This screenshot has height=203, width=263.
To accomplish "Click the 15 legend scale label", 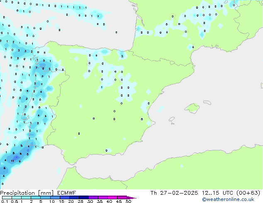I will click(61, 201).
